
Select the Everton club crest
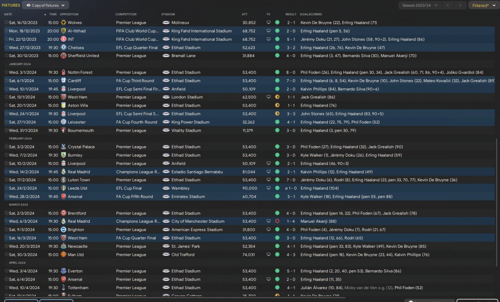coord(63,271)
